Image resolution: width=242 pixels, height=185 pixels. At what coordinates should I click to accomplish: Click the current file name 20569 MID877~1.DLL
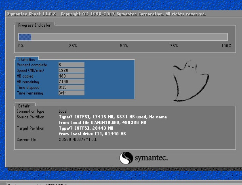(78, 139)
